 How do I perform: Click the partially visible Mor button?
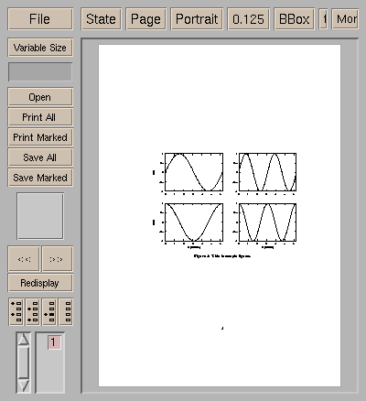(x=345, y=19)
